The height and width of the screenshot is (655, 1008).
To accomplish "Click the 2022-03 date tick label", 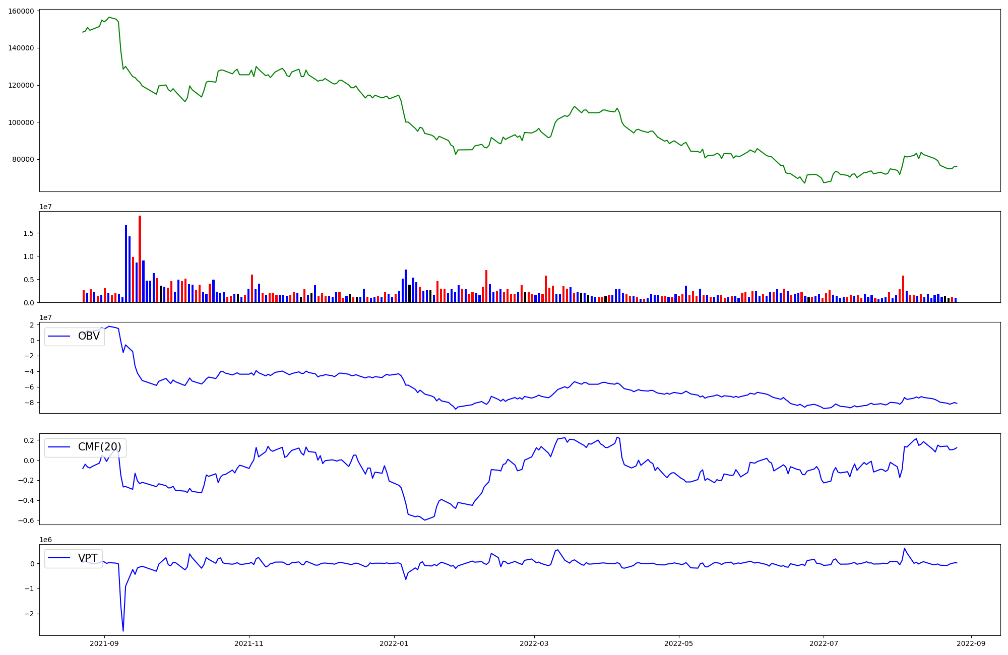I will point(534,643).
